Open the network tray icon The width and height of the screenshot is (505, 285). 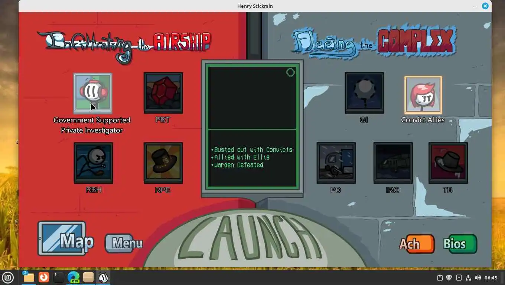point(468,278)
